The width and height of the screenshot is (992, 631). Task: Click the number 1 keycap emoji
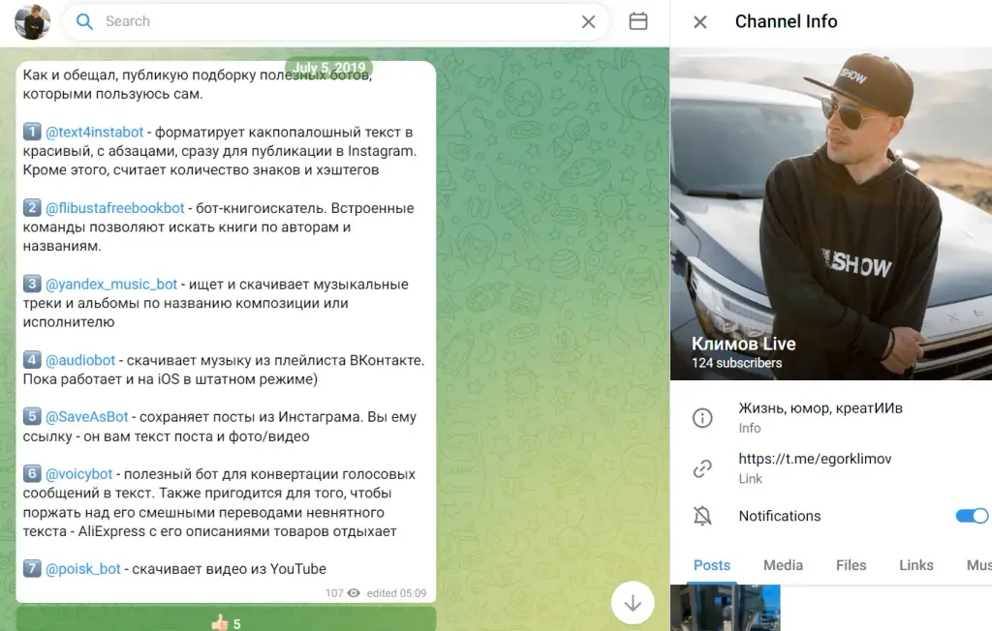(32, 132)
